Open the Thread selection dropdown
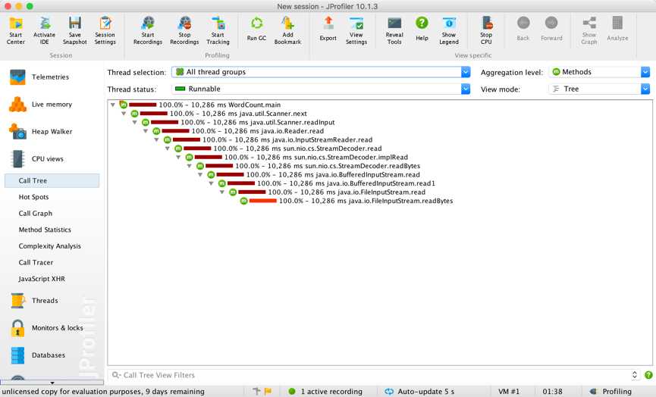 [321, 72]
